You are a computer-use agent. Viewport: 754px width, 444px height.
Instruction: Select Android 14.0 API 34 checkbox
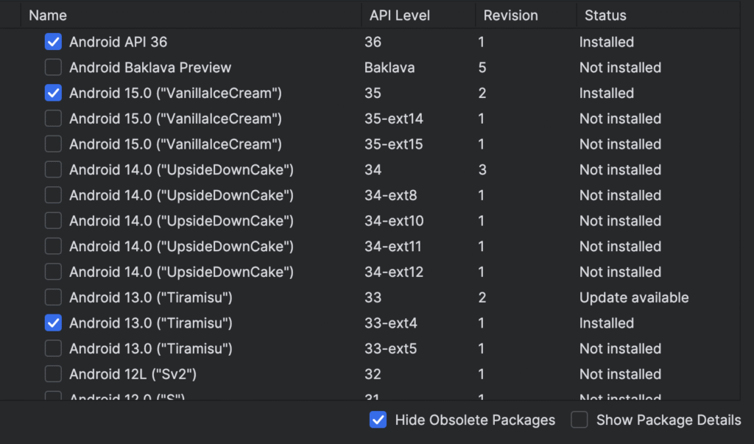tap(53, 170)
